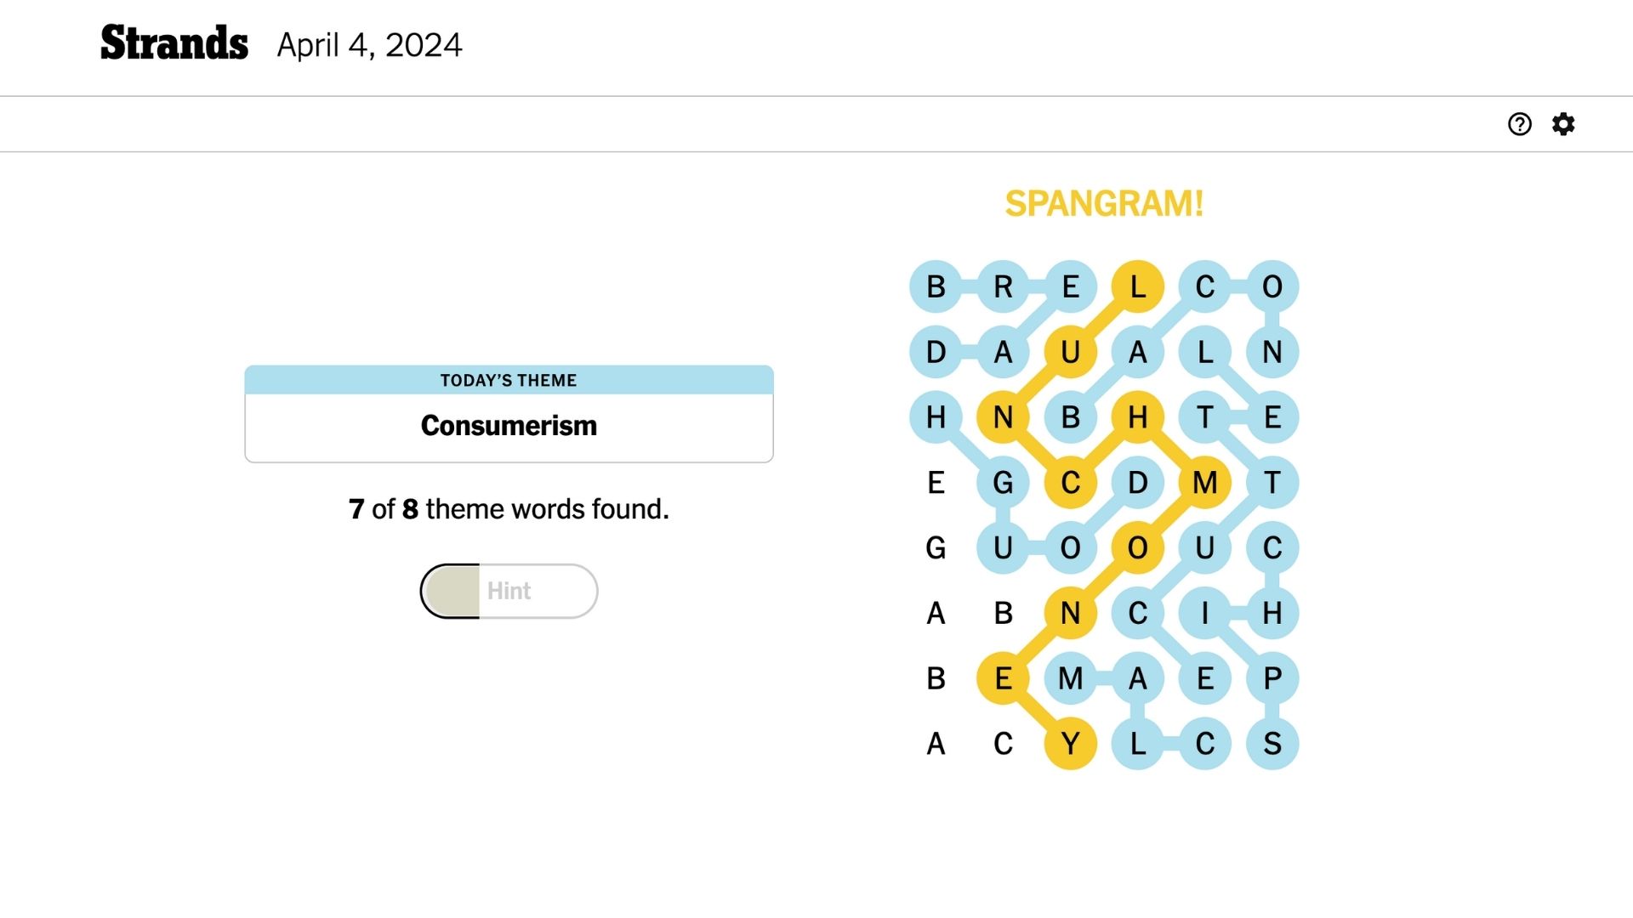This screenshot has height=918, width=1633.
Task: Select the yellow letter O tile
Action: (x=1137, y=548)
